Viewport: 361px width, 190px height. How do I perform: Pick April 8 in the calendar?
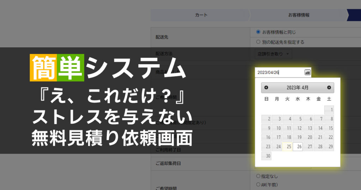coord(329,119)
